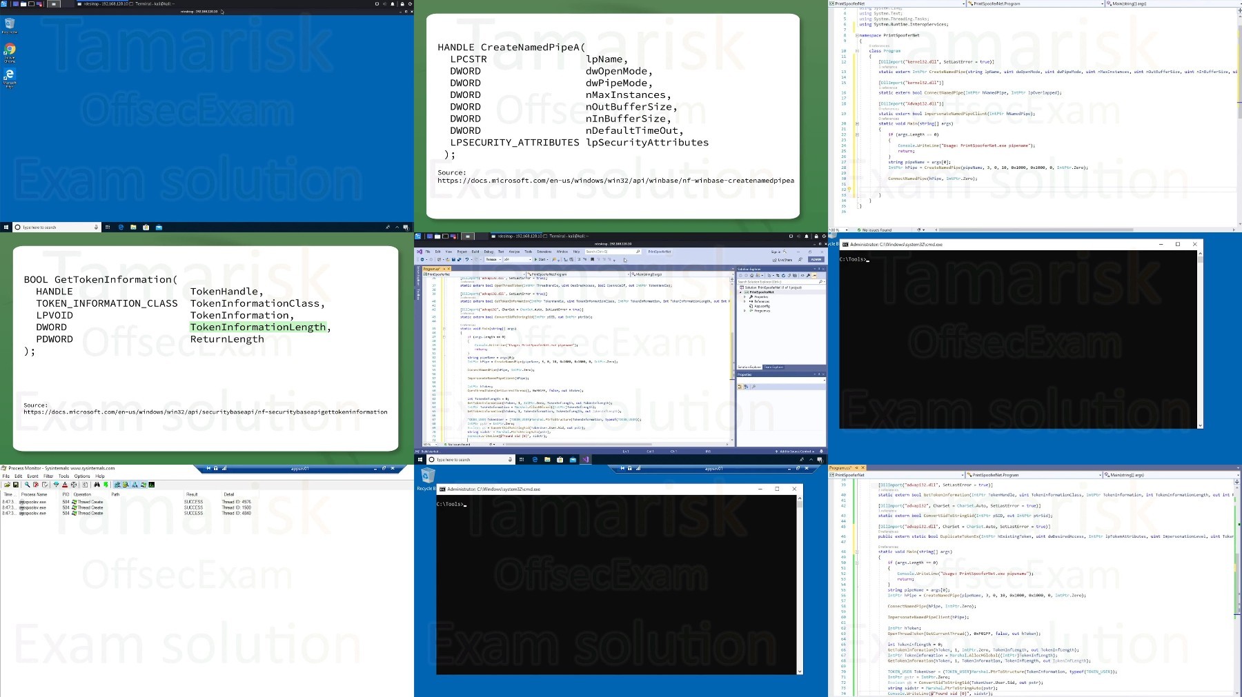1242x697 pixels.
Task: Switch to 'Terminal - kali@kali' task in top-left panel
Action: click(x=152, y=3)
